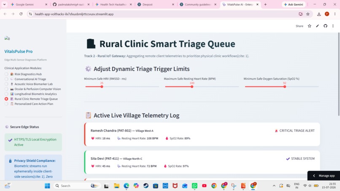Bookmark this page with the star icon

pos(308,14)
